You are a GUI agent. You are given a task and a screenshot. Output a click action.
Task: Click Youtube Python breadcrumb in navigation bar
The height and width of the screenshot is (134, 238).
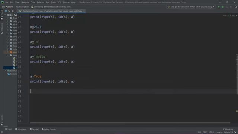(22, 7)
